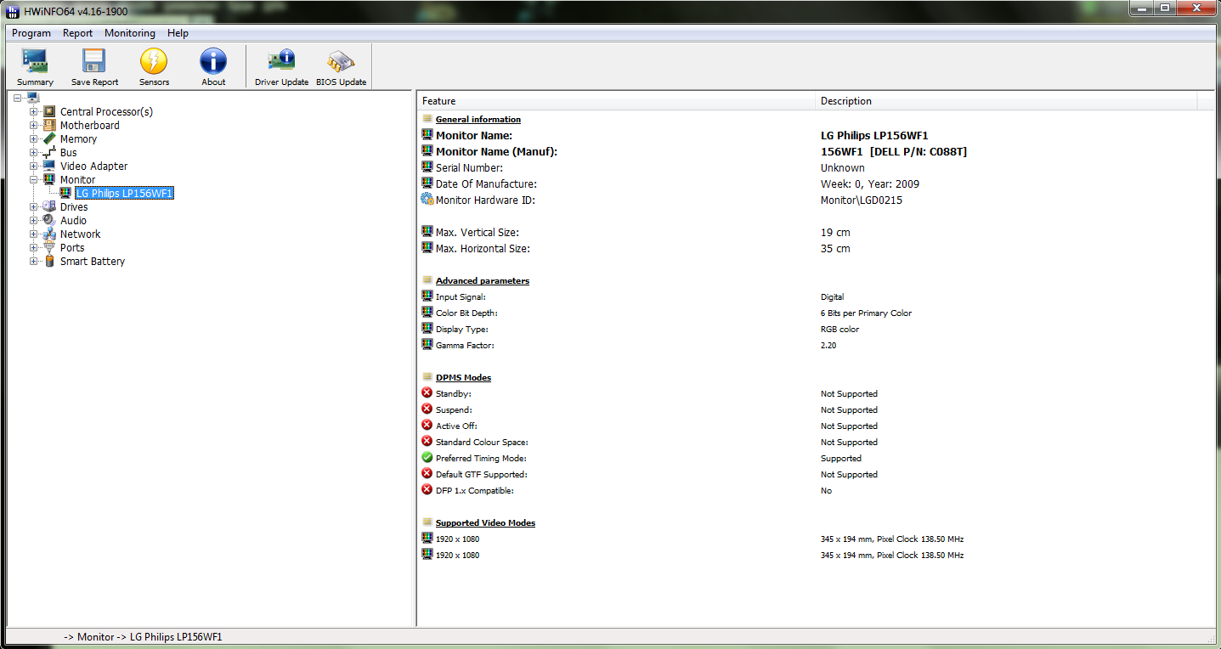Click the Save Report floppy icon
Viewport: 1221px width, 649px height.
94,61
